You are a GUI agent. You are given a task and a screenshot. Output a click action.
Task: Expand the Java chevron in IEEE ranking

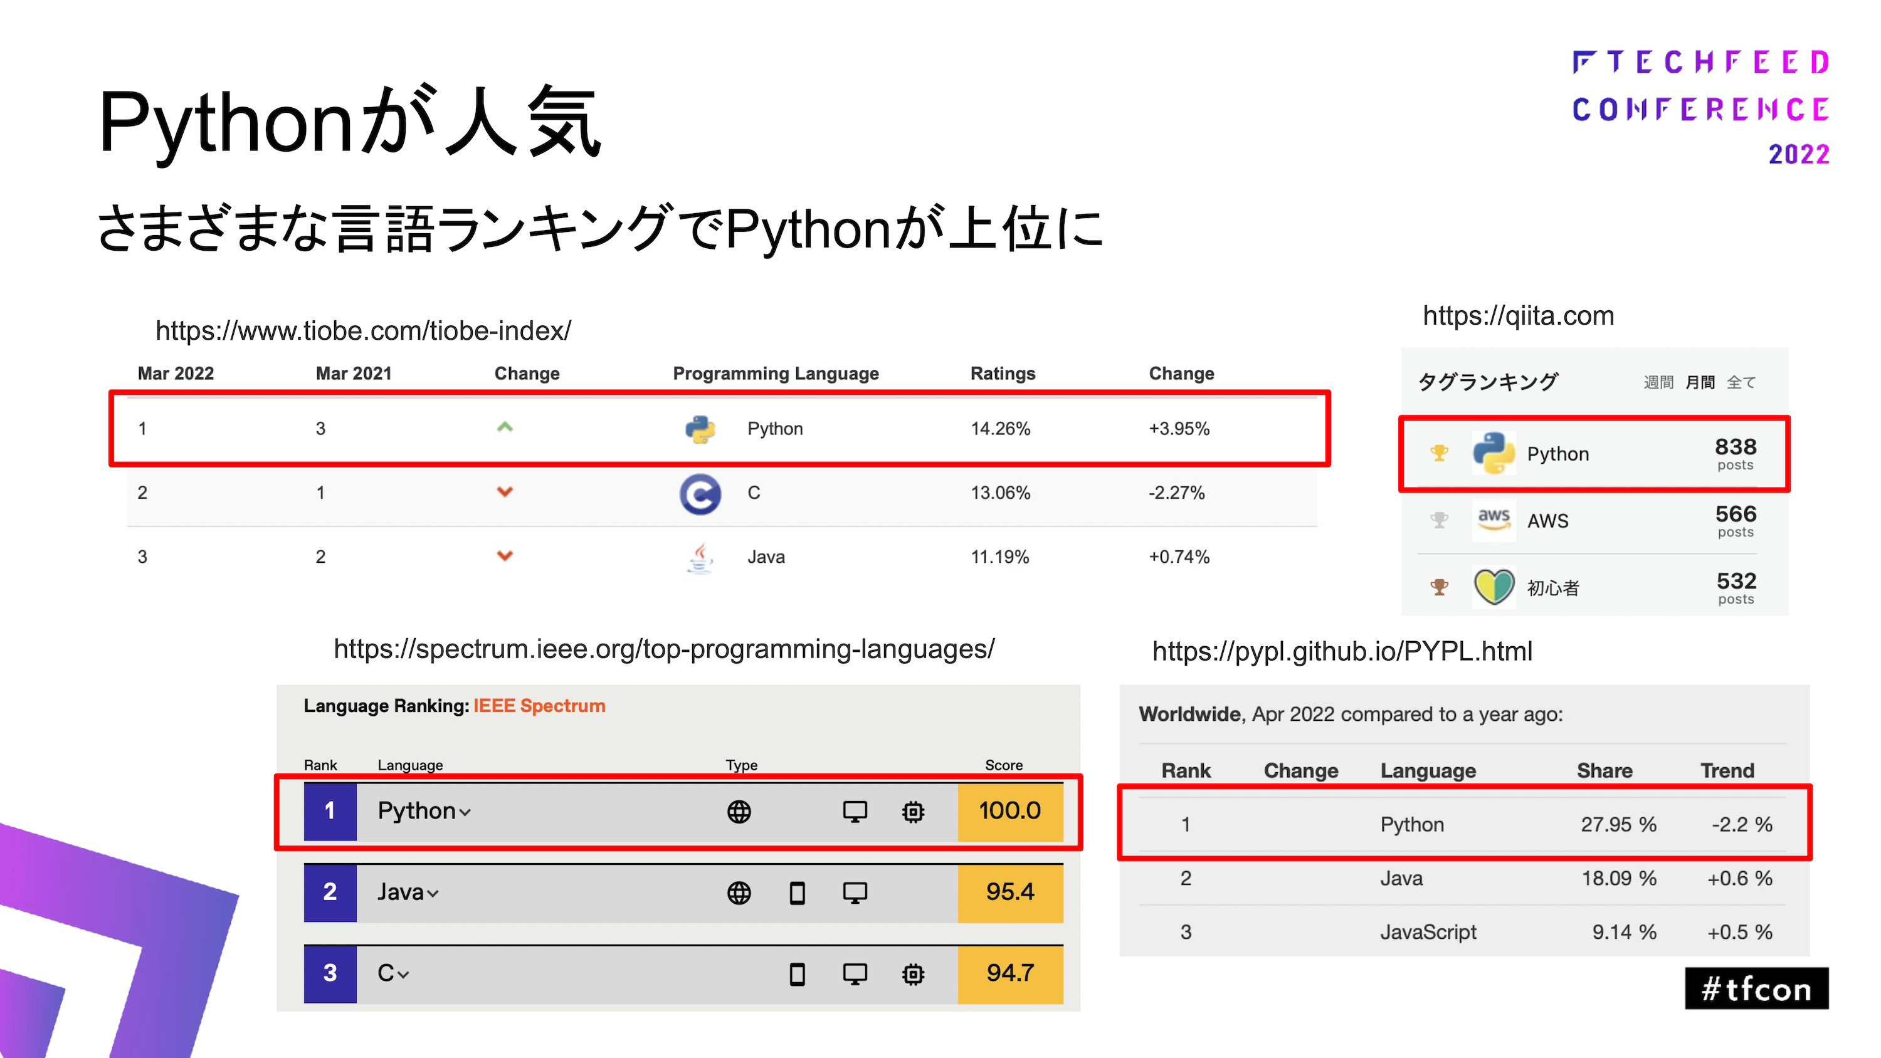[432, 894]
